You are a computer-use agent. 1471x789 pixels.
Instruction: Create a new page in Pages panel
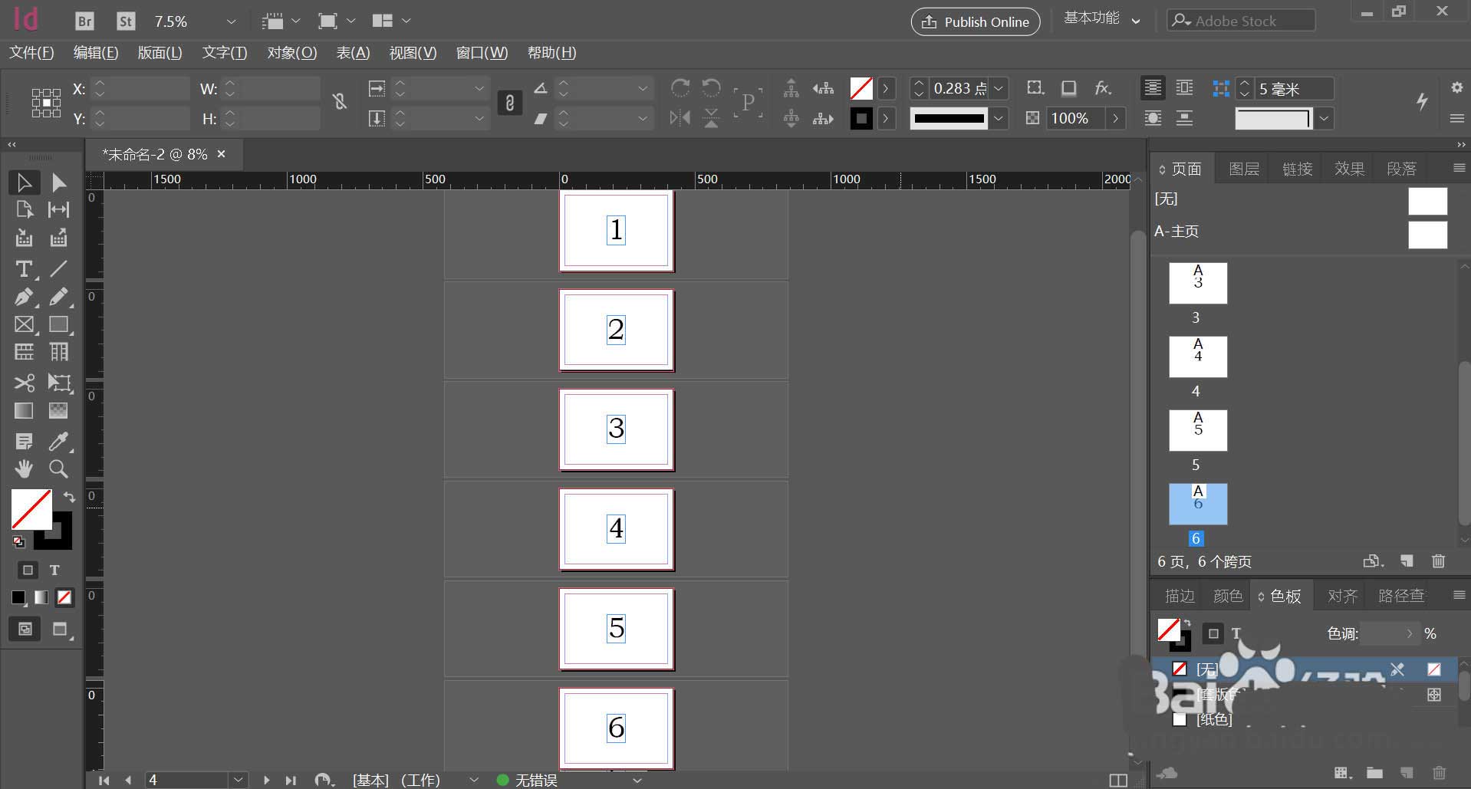1407,561
